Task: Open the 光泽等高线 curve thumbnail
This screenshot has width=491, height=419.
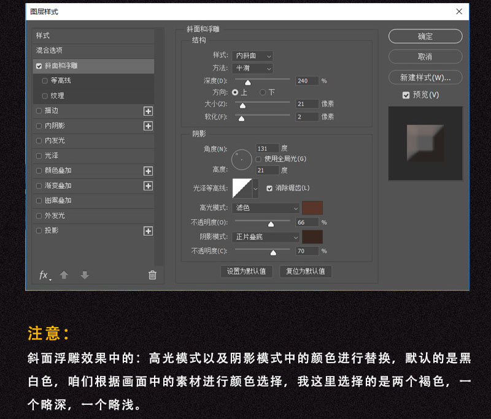Action: 242,189
